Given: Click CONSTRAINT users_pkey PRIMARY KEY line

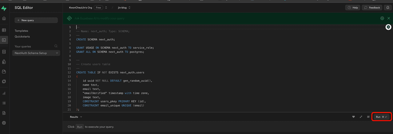Looking at the screenshot, I should [114, 101].
